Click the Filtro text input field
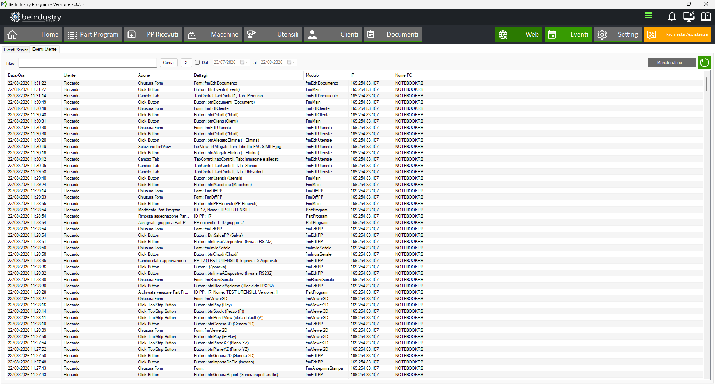715x384 pixels. [x=88, y=63]
